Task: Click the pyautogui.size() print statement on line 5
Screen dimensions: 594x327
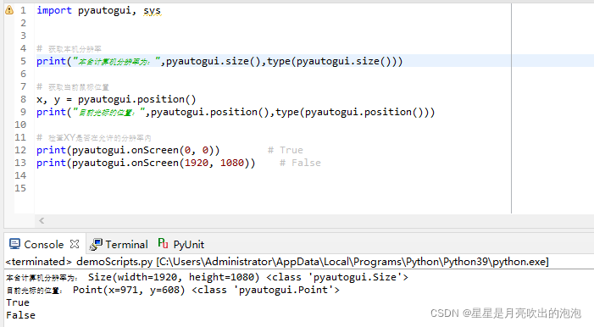Action: pyautogui.click(x=219, y=61)
